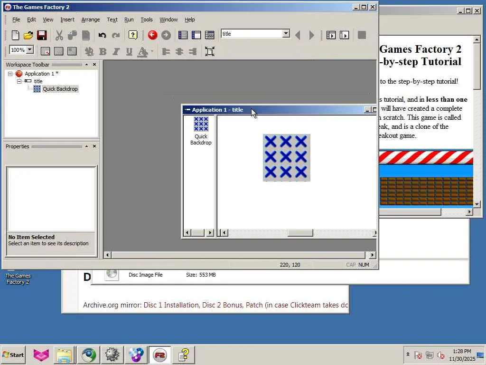
Task: Open the Insert menu
Action: tap(67, 19)
